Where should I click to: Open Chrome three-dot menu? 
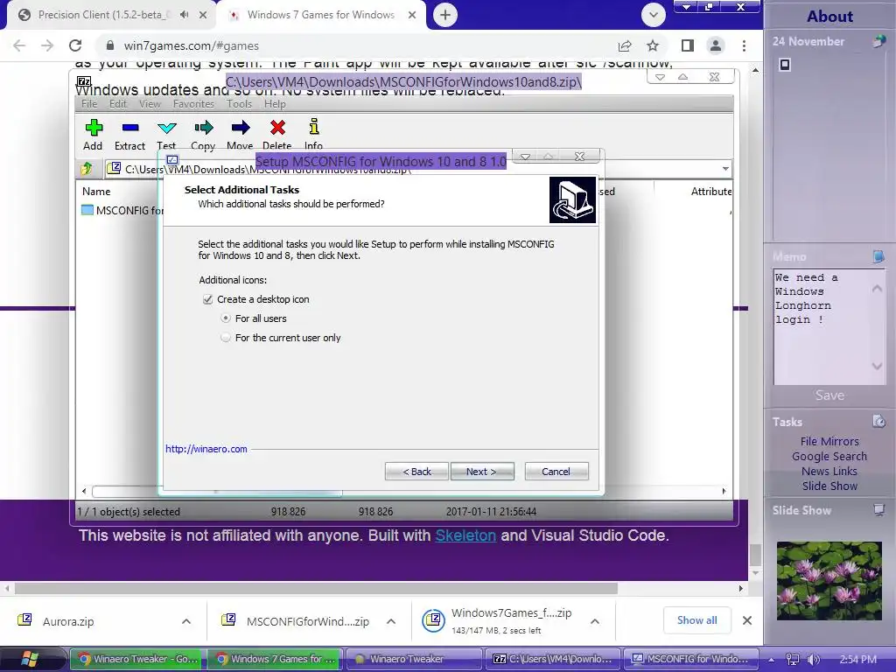[744, 45]
